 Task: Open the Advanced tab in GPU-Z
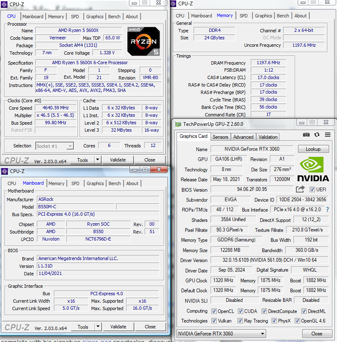[x=243, y=137]
